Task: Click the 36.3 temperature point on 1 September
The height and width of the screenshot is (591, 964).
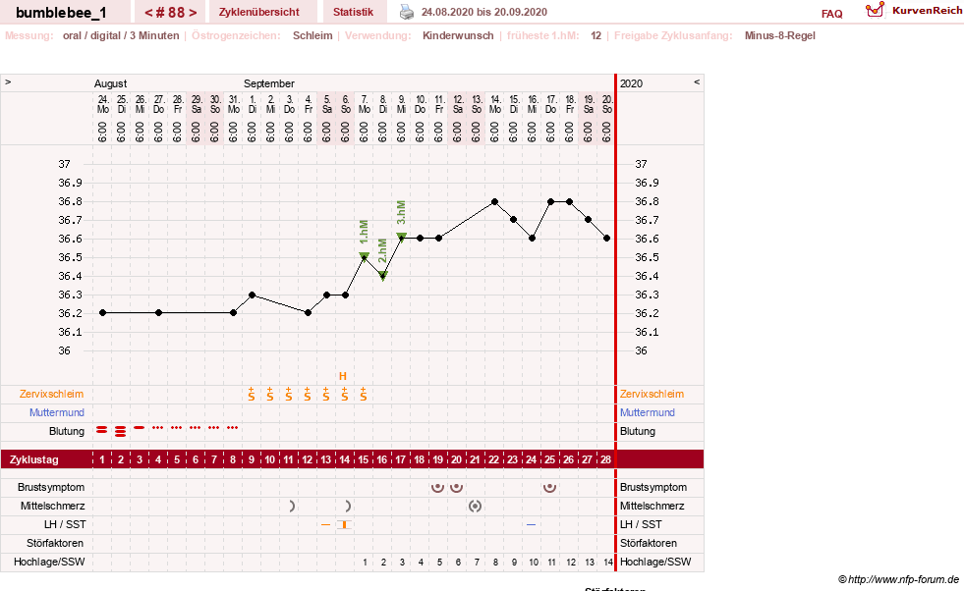Action: pos(253,295)
